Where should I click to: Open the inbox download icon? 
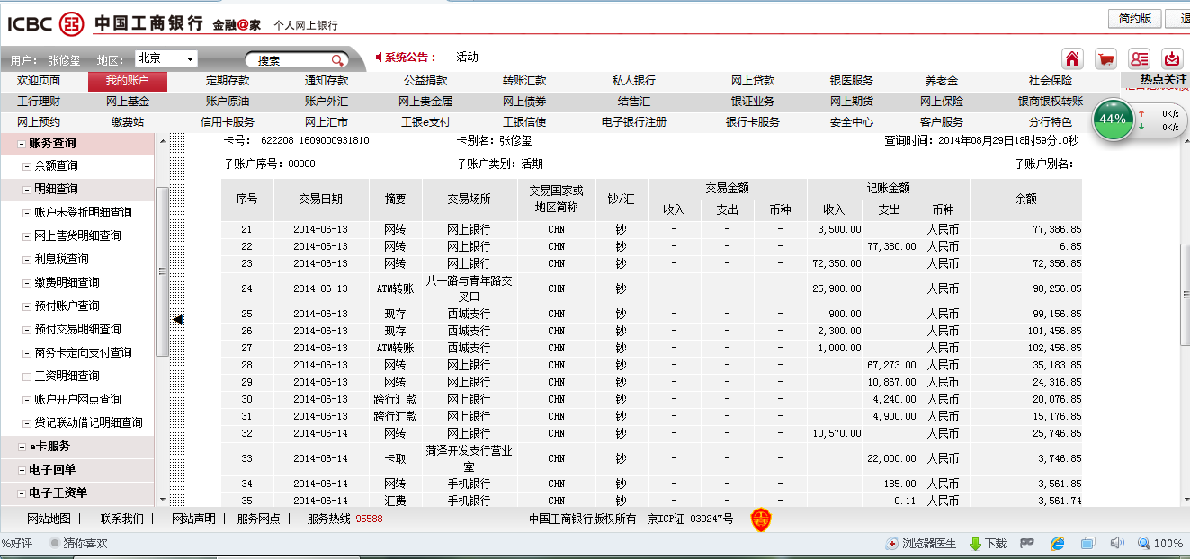click(x=1172, y=59)
